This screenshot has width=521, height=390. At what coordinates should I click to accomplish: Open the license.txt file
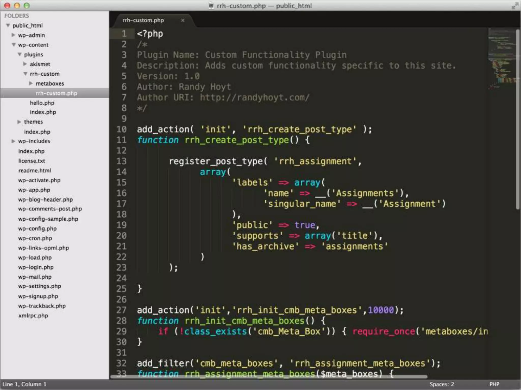pos(32,161)
